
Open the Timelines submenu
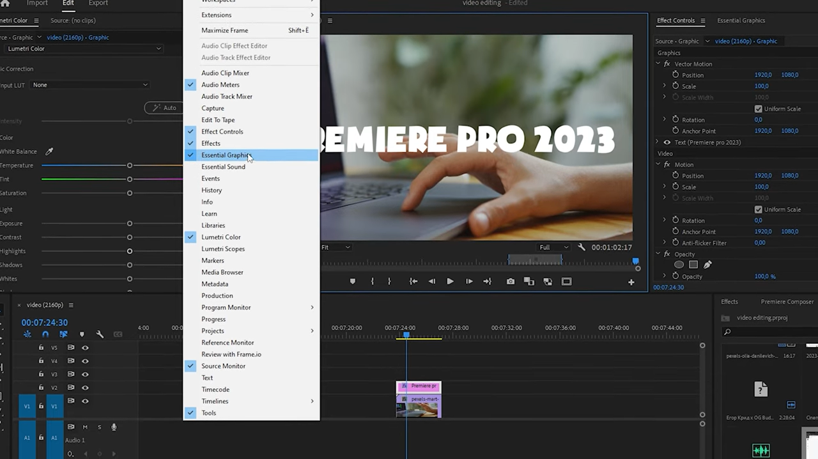coord(251,401)
